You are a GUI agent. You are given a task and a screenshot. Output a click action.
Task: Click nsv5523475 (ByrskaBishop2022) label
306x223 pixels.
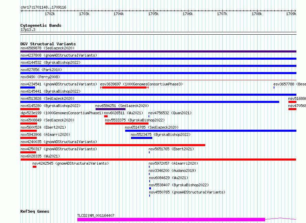(x=161, y=134)
